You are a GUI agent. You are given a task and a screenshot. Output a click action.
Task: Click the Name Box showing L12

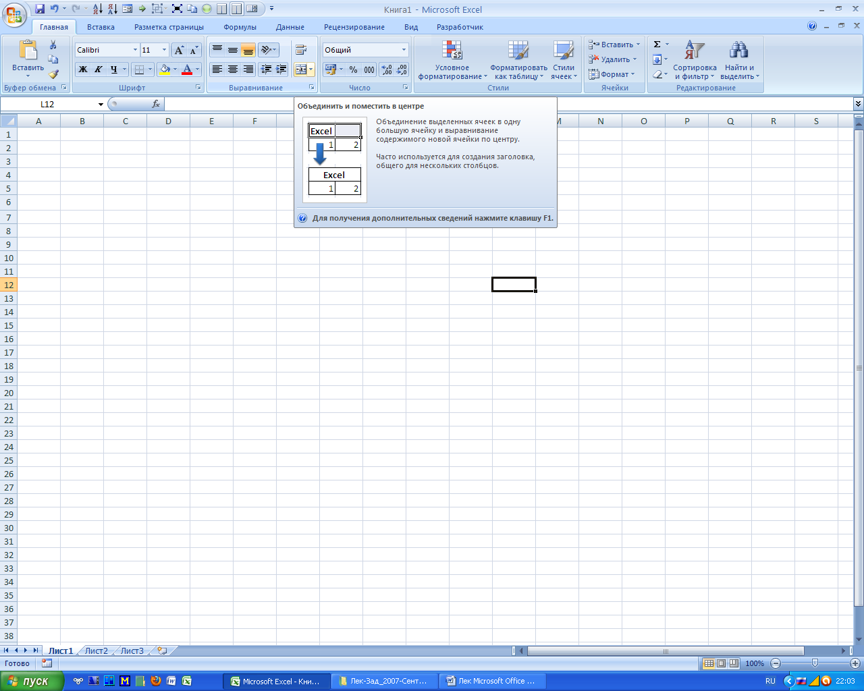tap(53, 104)
